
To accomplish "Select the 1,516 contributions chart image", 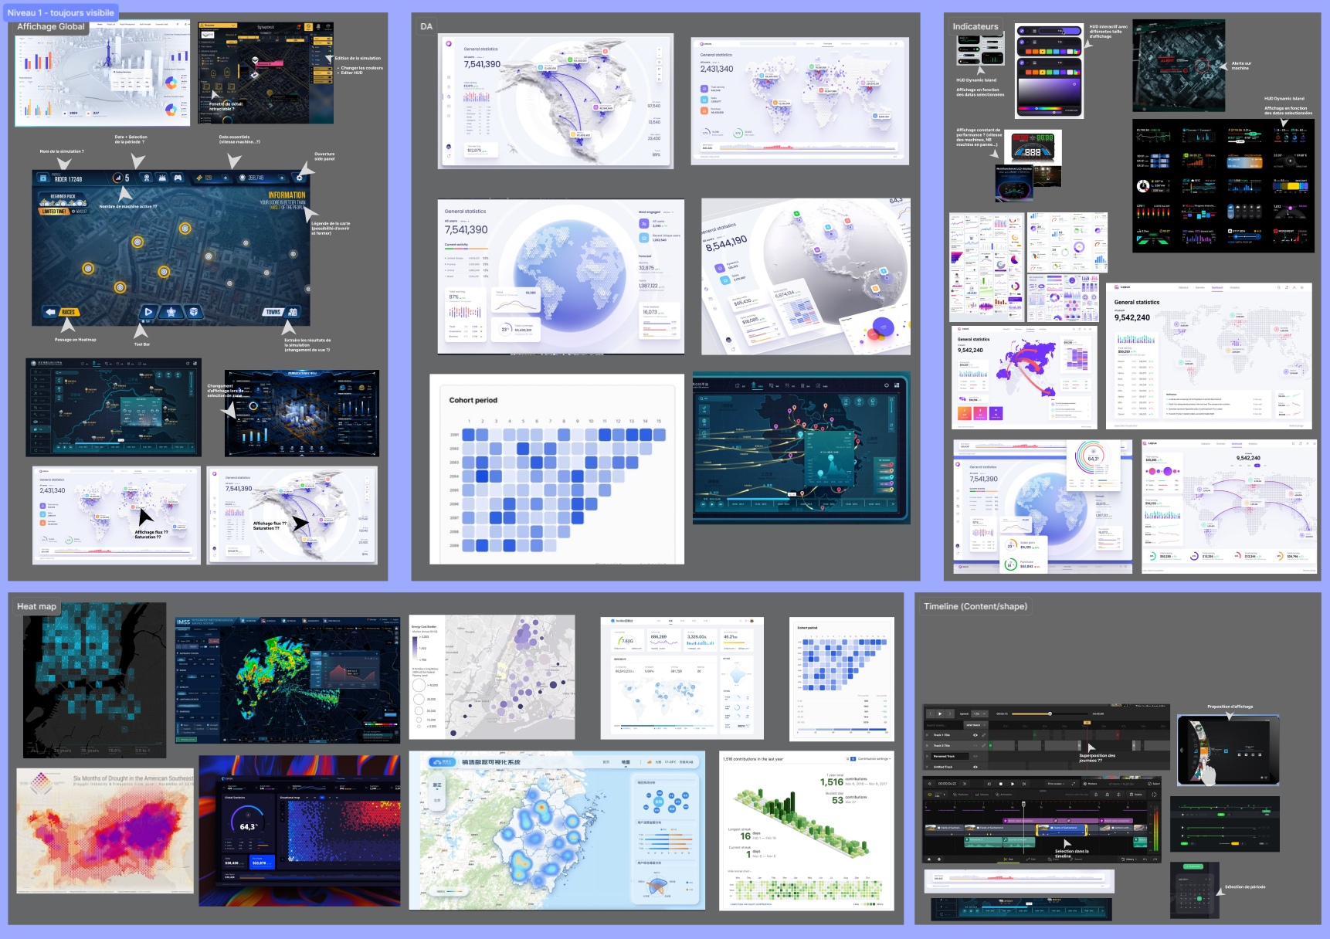I will point(807,831).
